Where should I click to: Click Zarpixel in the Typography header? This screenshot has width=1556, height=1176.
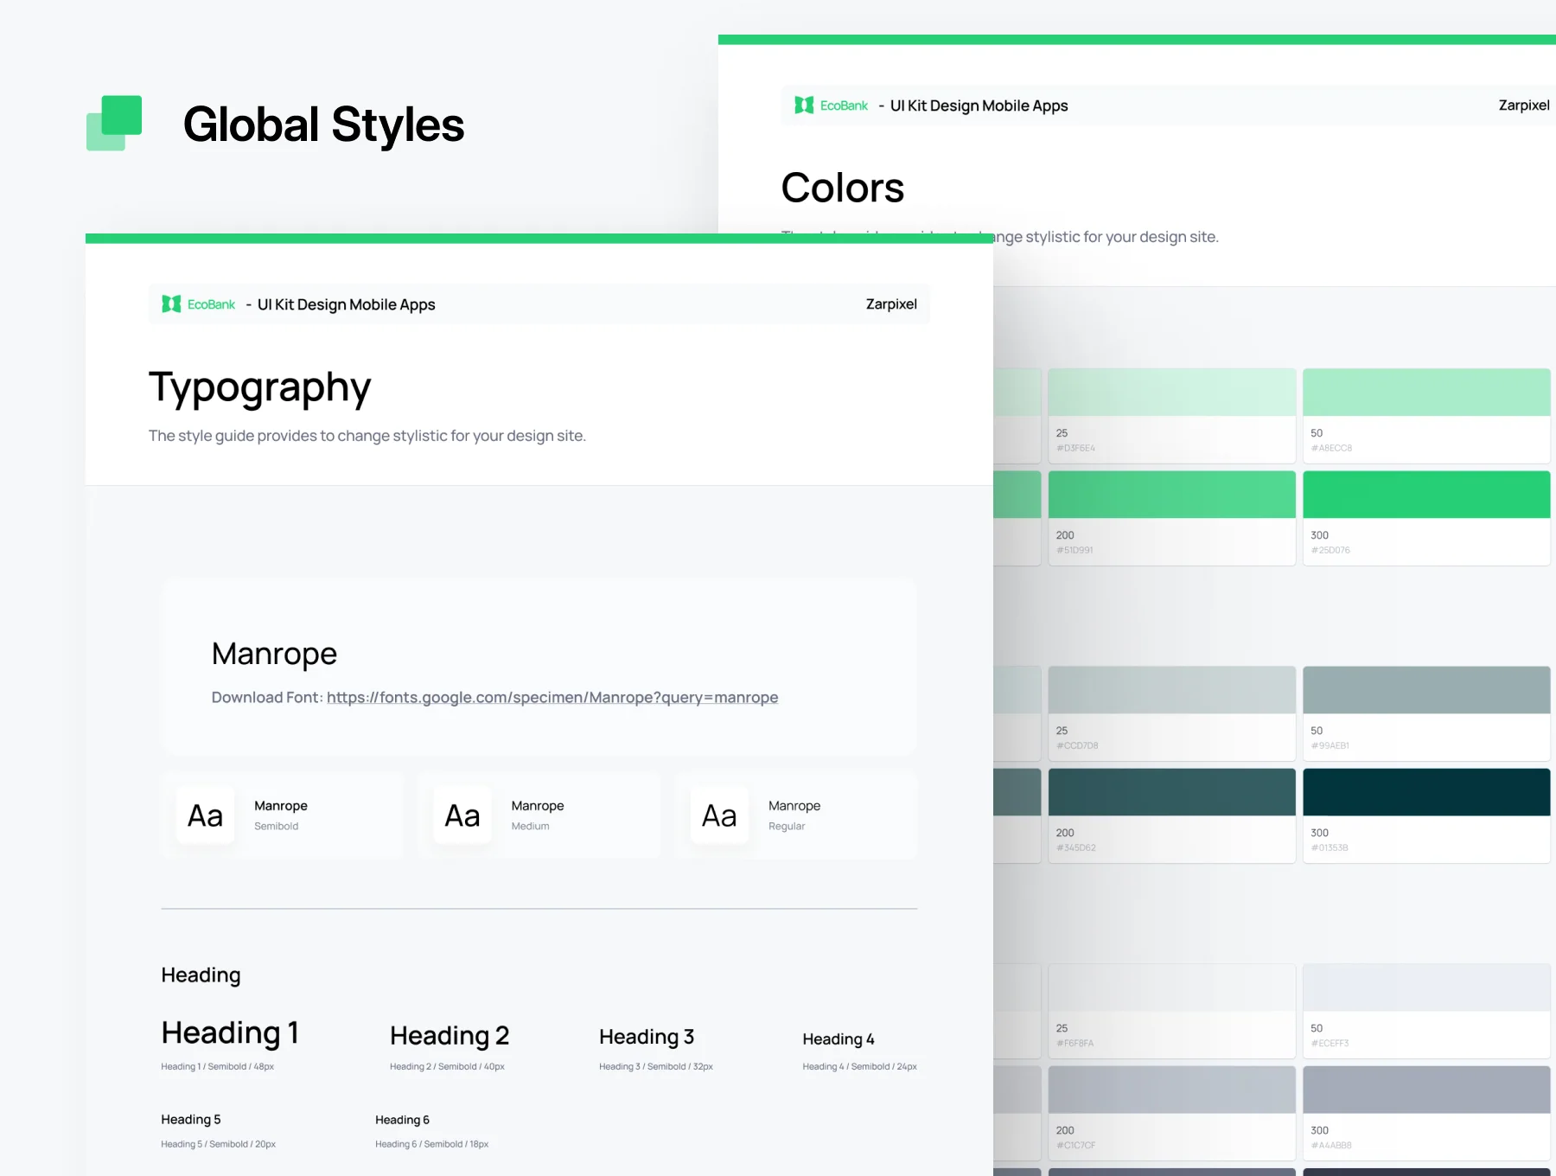pos(891,304)
